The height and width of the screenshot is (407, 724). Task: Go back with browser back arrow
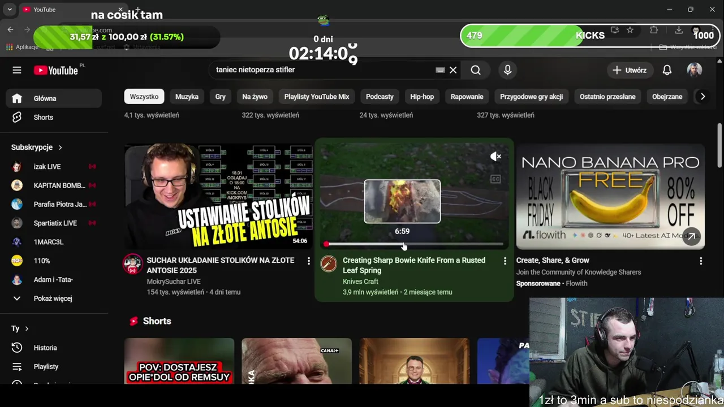(x=10, y=29)
